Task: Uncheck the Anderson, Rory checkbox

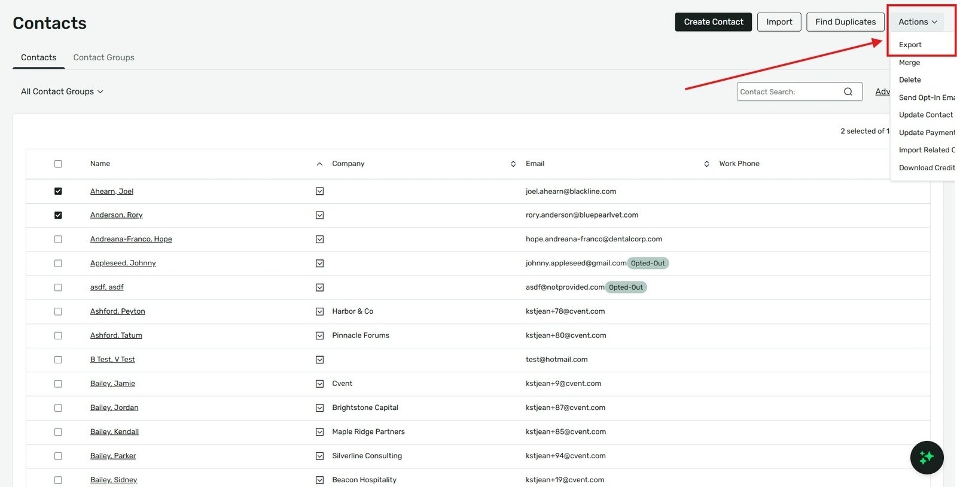Action: click(x=58, y=215)
